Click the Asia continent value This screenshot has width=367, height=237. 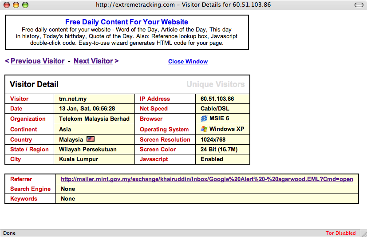click(x=65, y=129)
